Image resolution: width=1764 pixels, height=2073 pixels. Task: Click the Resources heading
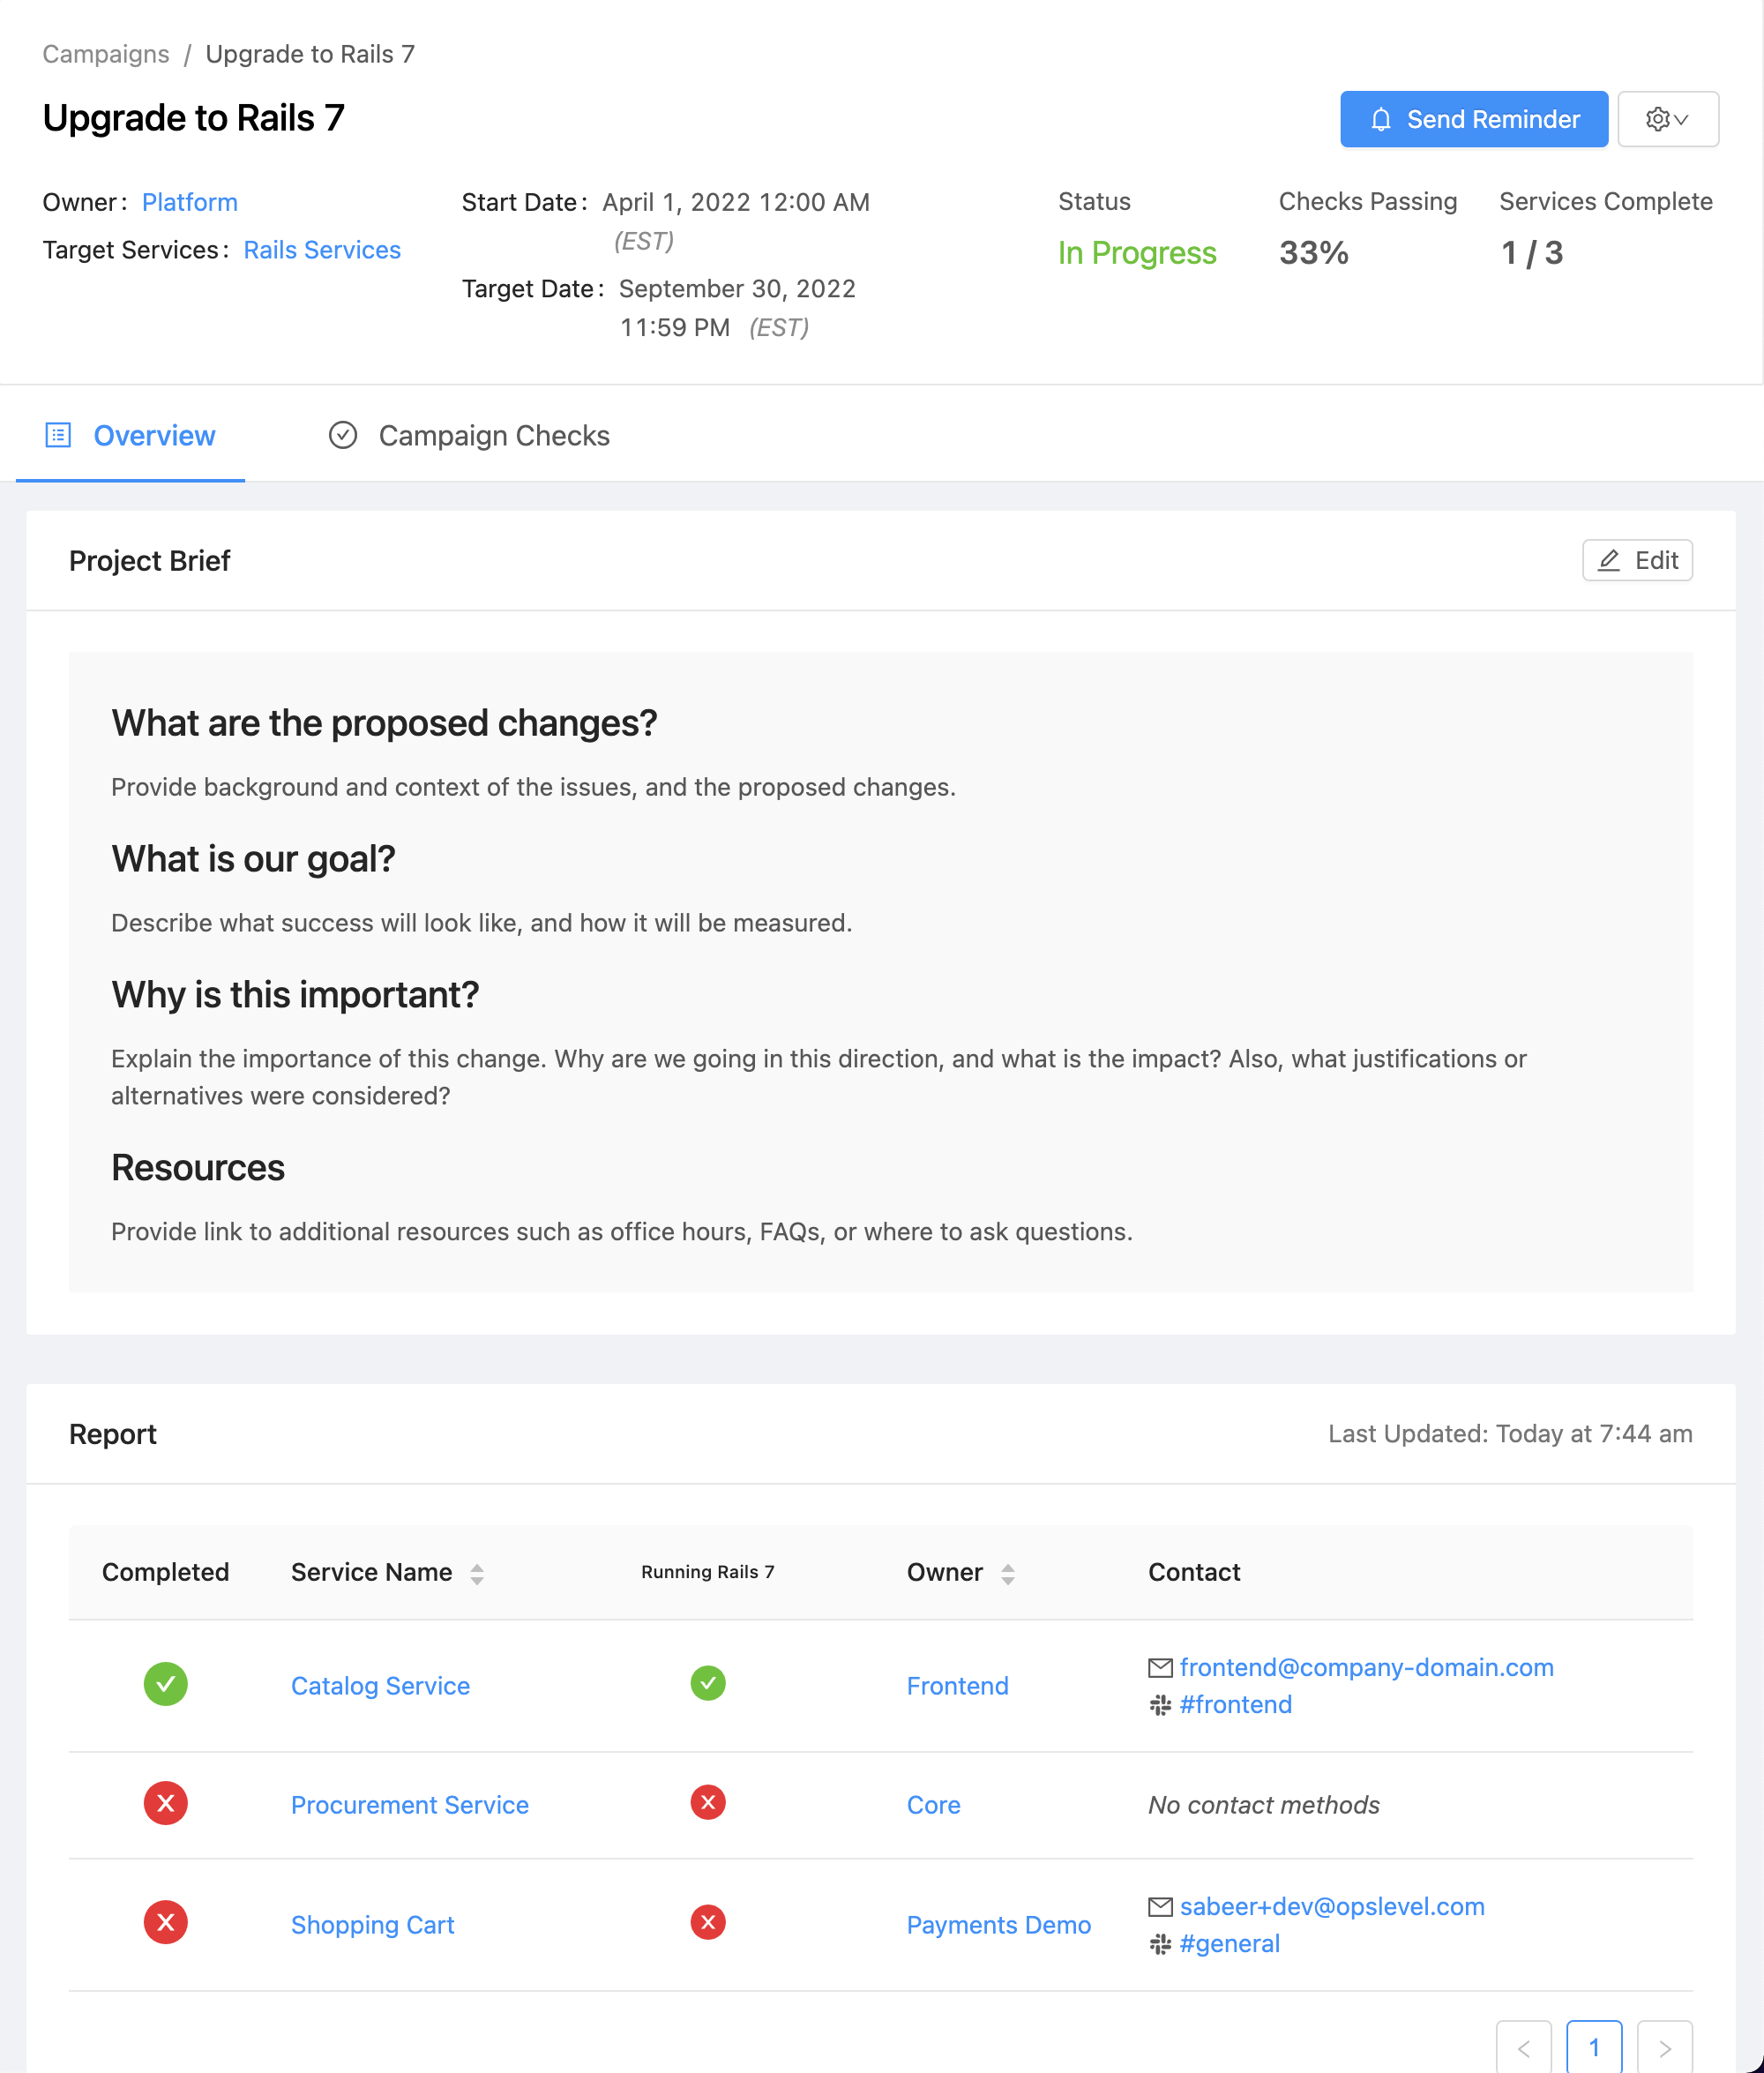click(x=198, y=1167)
